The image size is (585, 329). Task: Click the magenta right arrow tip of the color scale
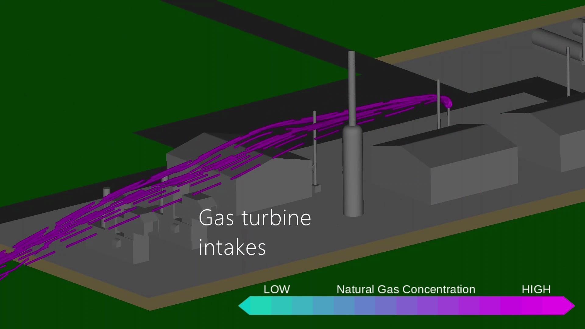tap(569, 306)
